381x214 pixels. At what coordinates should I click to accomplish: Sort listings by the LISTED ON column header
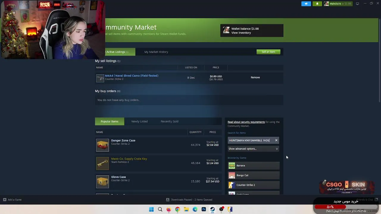(x=191, y=67)
